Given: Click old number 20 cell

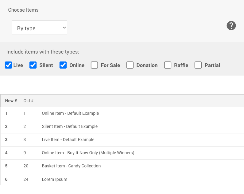Looking at the screenshot, I should click(26, 166).
